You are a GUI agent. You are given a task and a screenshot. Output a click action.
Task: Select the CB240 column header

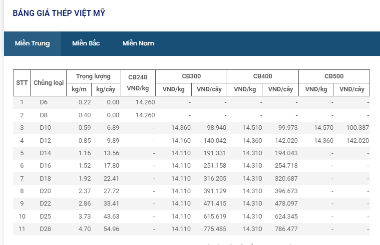pyautogui.click(x=138, y=83)
